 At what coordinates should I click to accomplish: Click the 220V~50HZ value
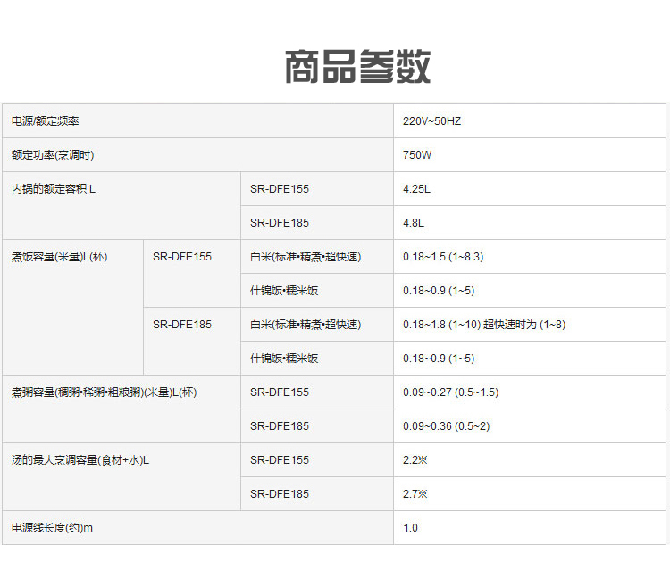coord(431,121)
